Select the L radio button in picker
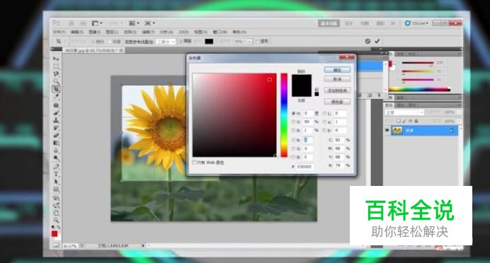This screenshot has height=263, width=490. point(324,114)
